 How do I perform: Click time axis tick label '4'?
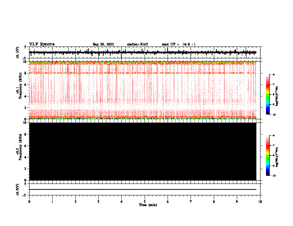[121, 202]
